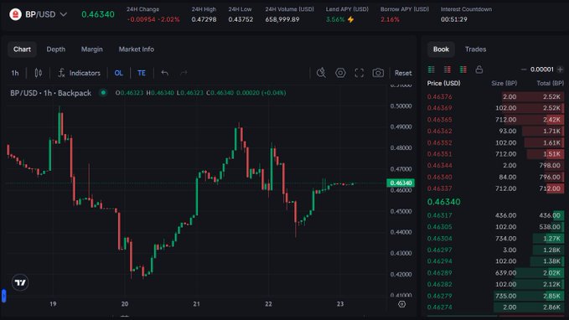This screenshot has height=320, width=569.
Task: Open the Market Info tab
Action: (x=137, y=49)
